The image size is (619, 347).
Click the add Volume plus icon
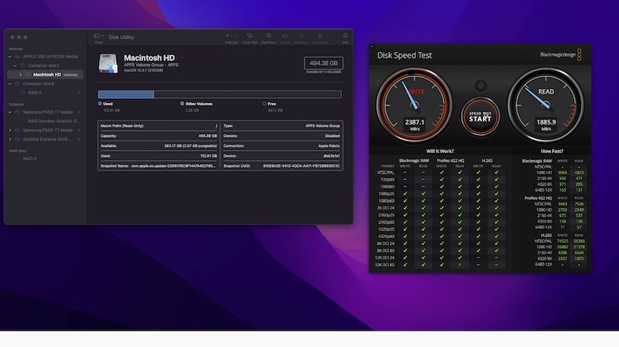coord(227,36)
